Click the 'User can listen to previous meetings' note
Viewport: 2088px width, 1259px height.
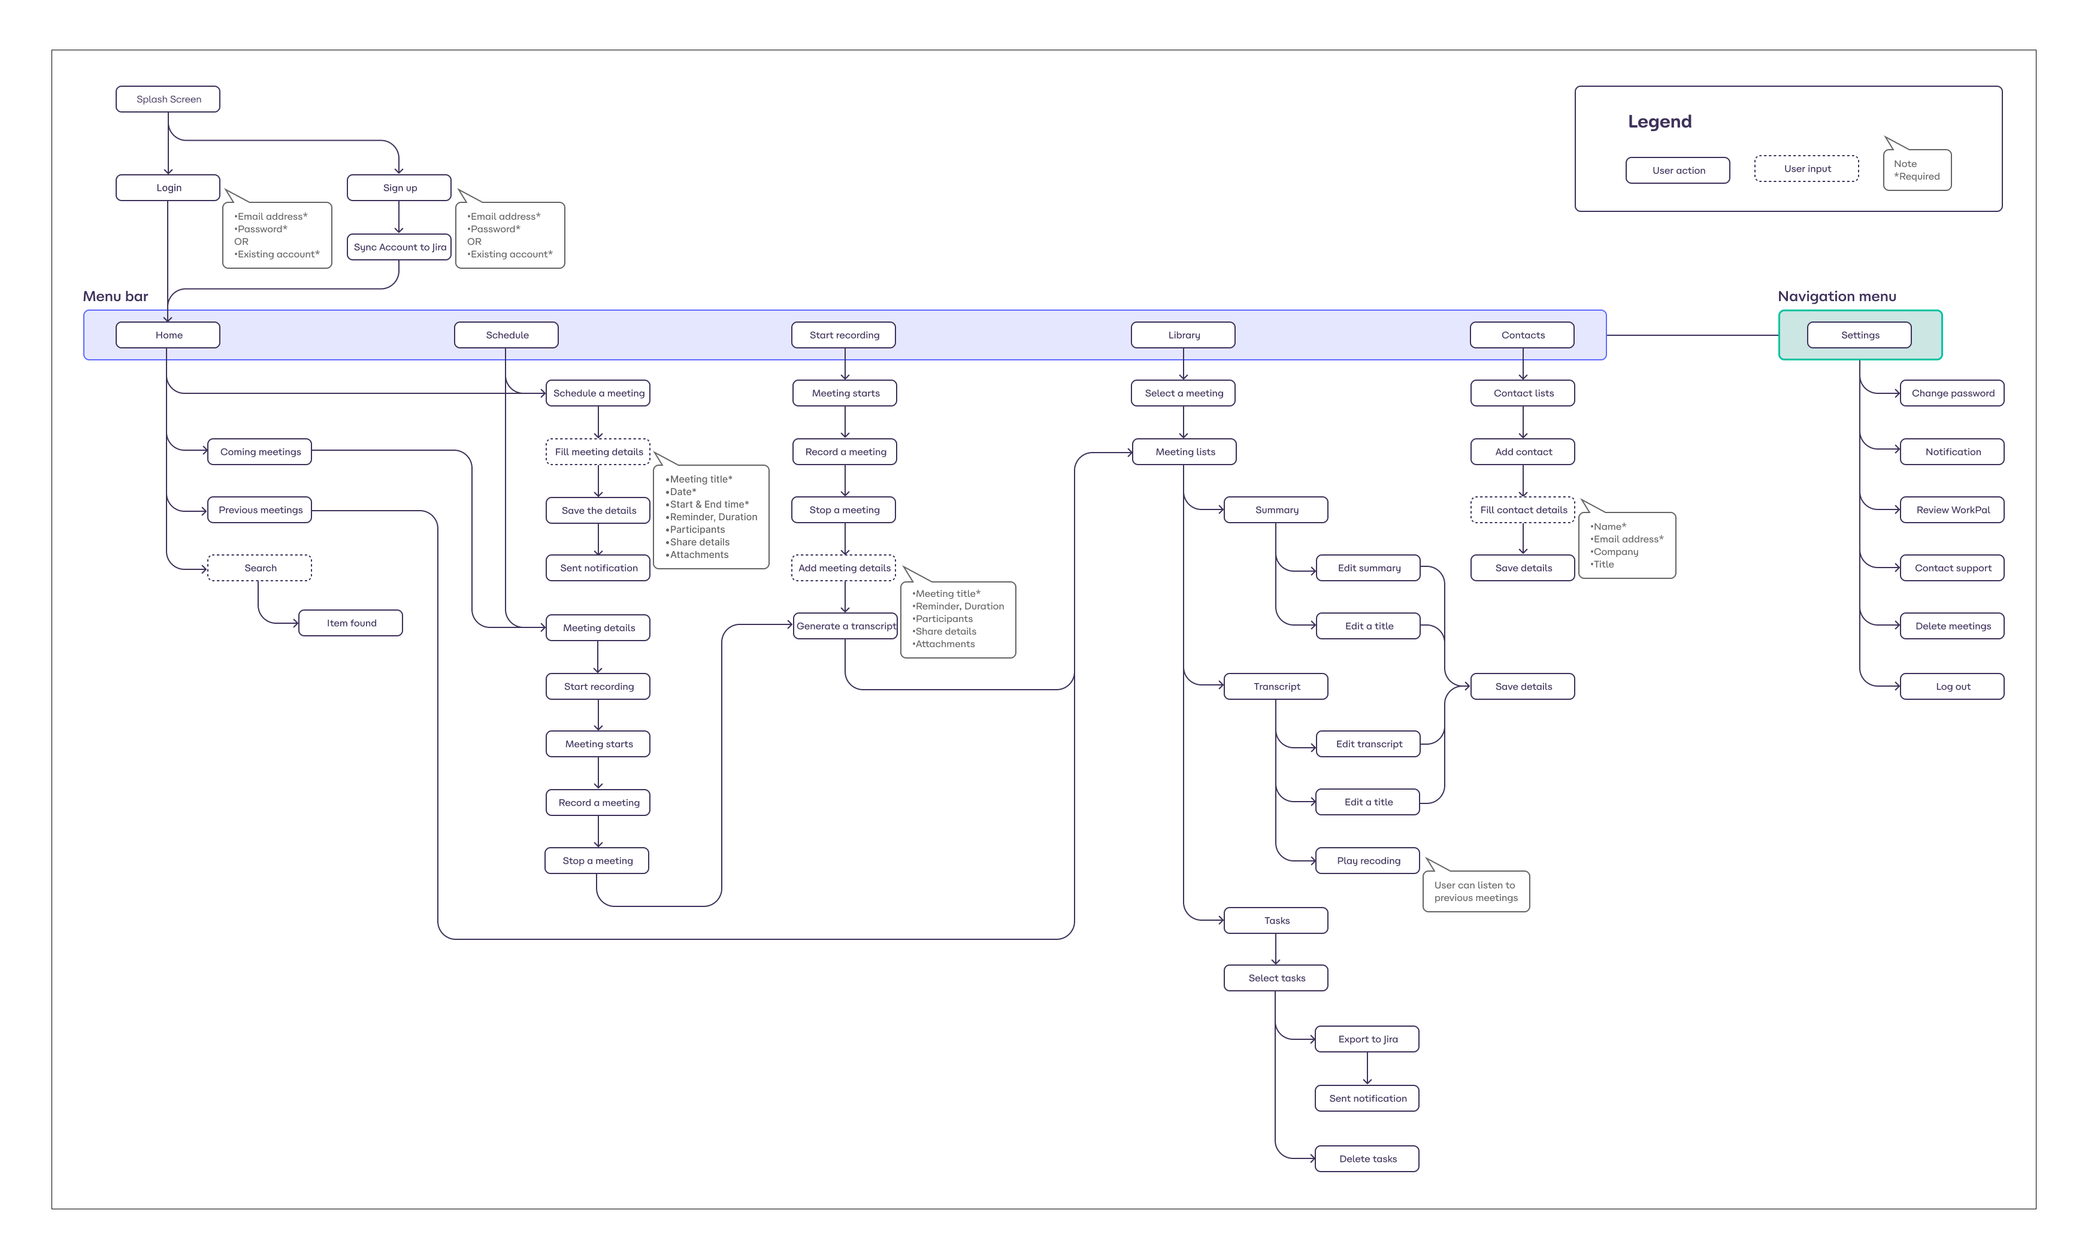1475,891
